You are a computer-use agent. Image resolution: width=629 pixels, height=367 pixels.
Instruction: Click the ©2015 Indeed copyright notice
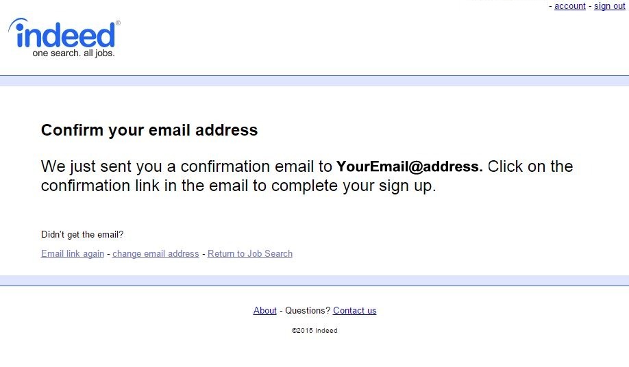click(x=314, y=331)
